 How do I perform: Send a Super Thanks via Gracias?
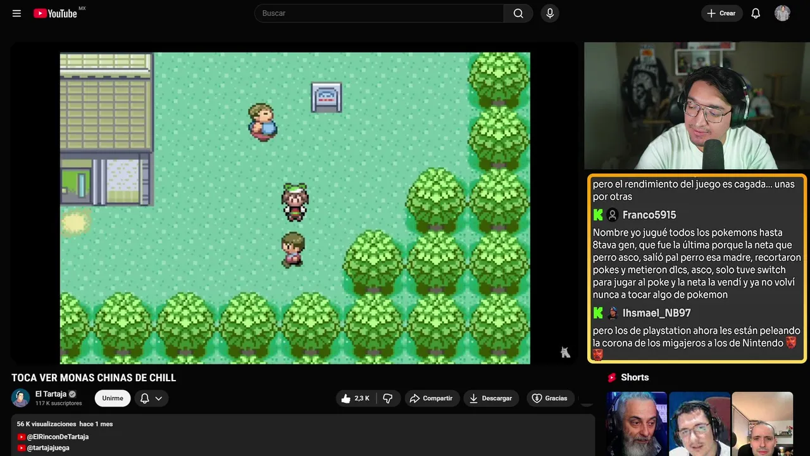(x=550, y=398)
